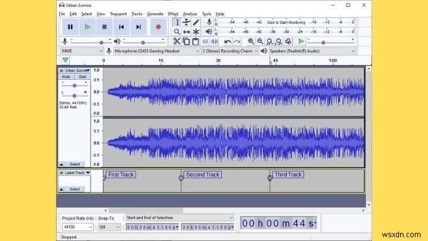Image resolution: width=428 pixels, height=241 pixels.
Task: Open the Effect menu
Action: tap(173, 14)
